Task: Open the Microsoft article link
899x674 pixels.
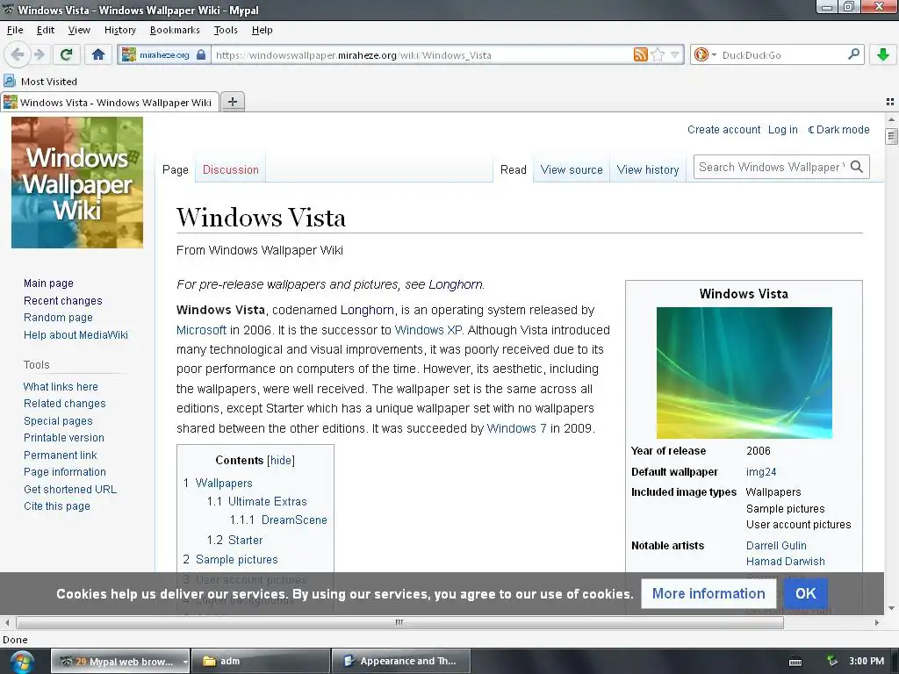Action: click(201, 330)
